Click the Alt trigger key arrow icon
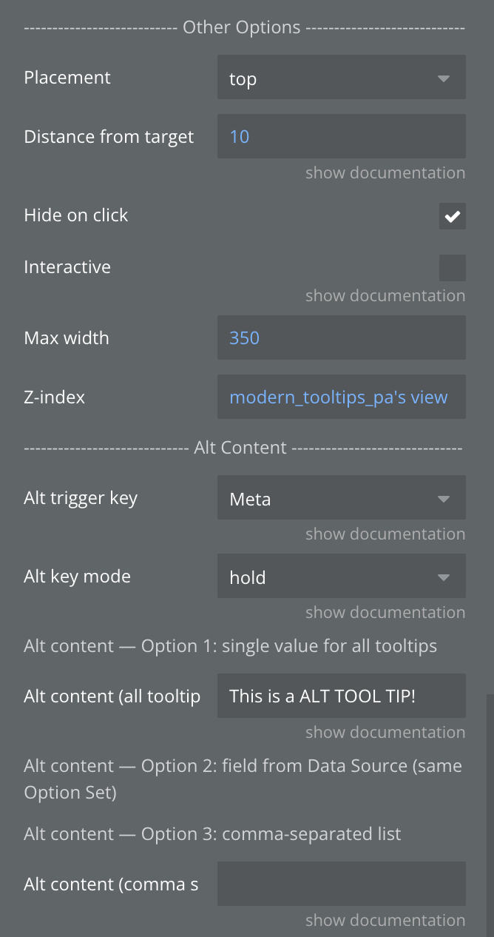Viewport: 494px width, 937px height. coord(444,499)
